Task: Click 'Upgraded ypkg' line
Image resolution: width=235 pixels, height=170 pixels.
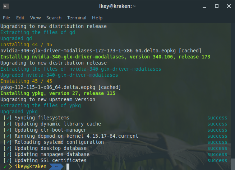Action: pos(19,112)
